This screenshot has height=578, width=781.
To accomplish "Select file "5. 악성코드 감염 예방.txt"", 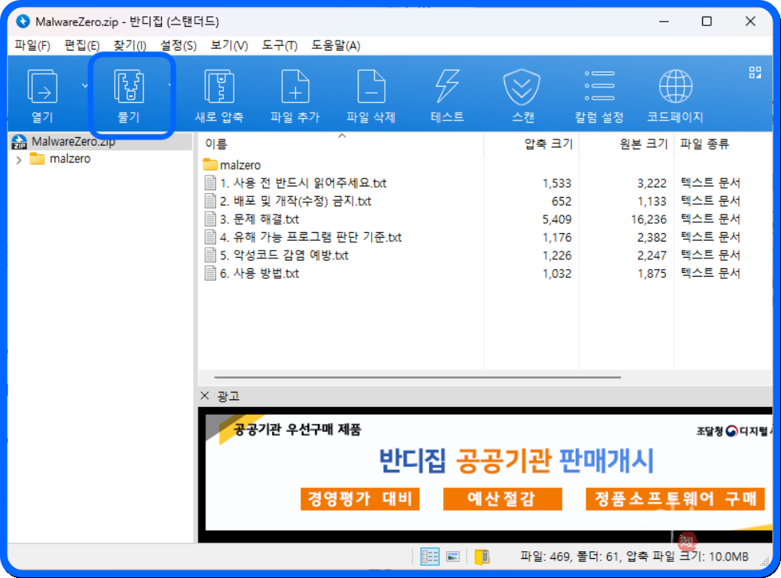I will tap(284, 255).
